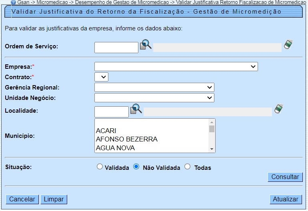Select ACARI in the Município list
308x211 pixels.
152,131
